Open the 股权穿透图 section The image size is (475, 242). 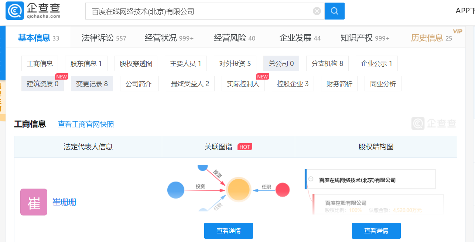[x=136, y=63]
